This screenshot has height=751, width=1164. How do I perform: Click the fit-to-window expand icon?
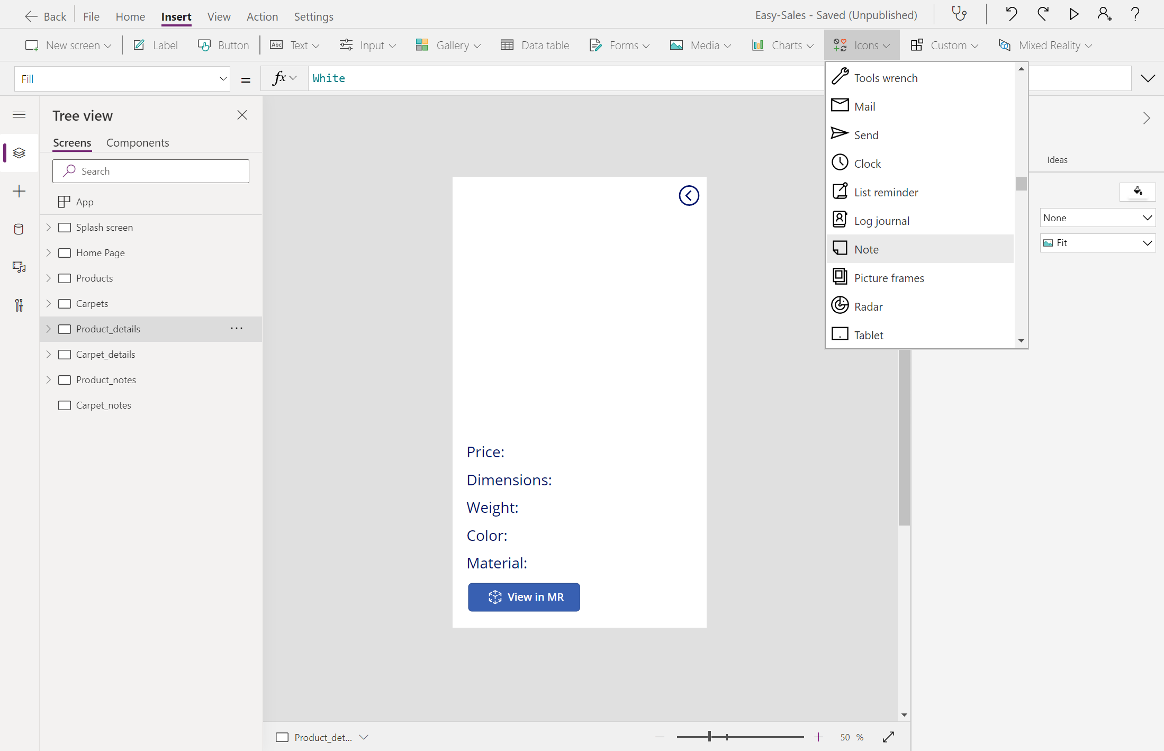point(888,737)
